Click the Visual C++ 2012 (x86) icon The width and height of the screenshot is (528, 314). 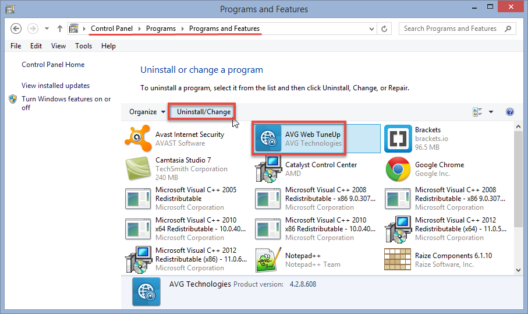point(138,259)
